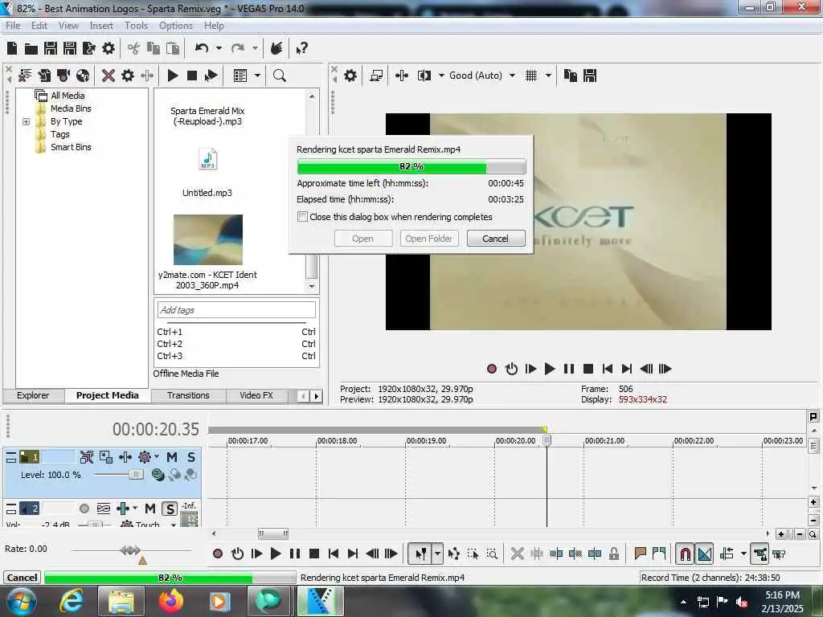The width and height of the screenshot is (823, 617).
Task: Open the media Views dropdown arrow
Action: click(257, 76)
